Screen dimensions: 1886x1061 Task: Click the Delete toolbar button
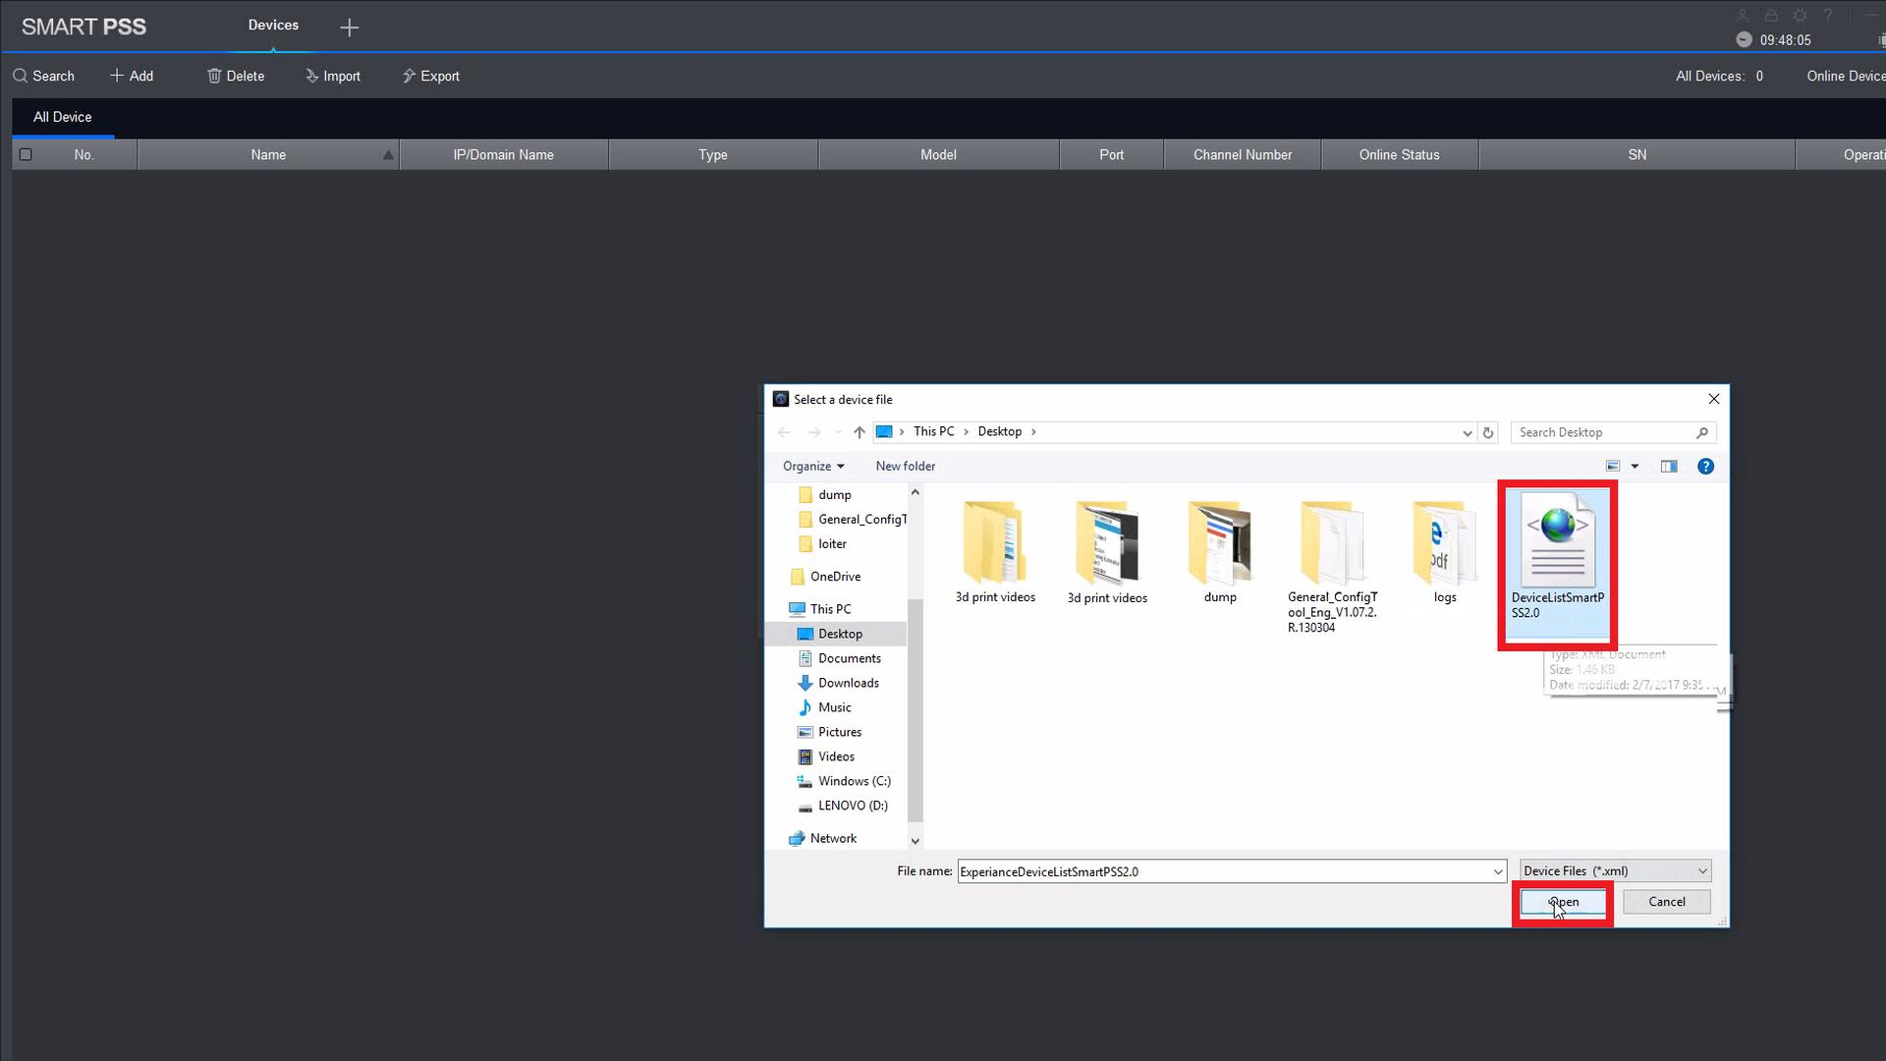point(236,76)
